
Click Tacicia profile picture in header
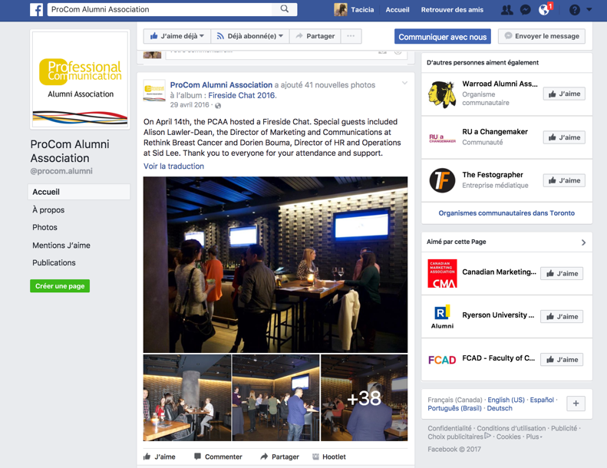[x=341, y=10]
